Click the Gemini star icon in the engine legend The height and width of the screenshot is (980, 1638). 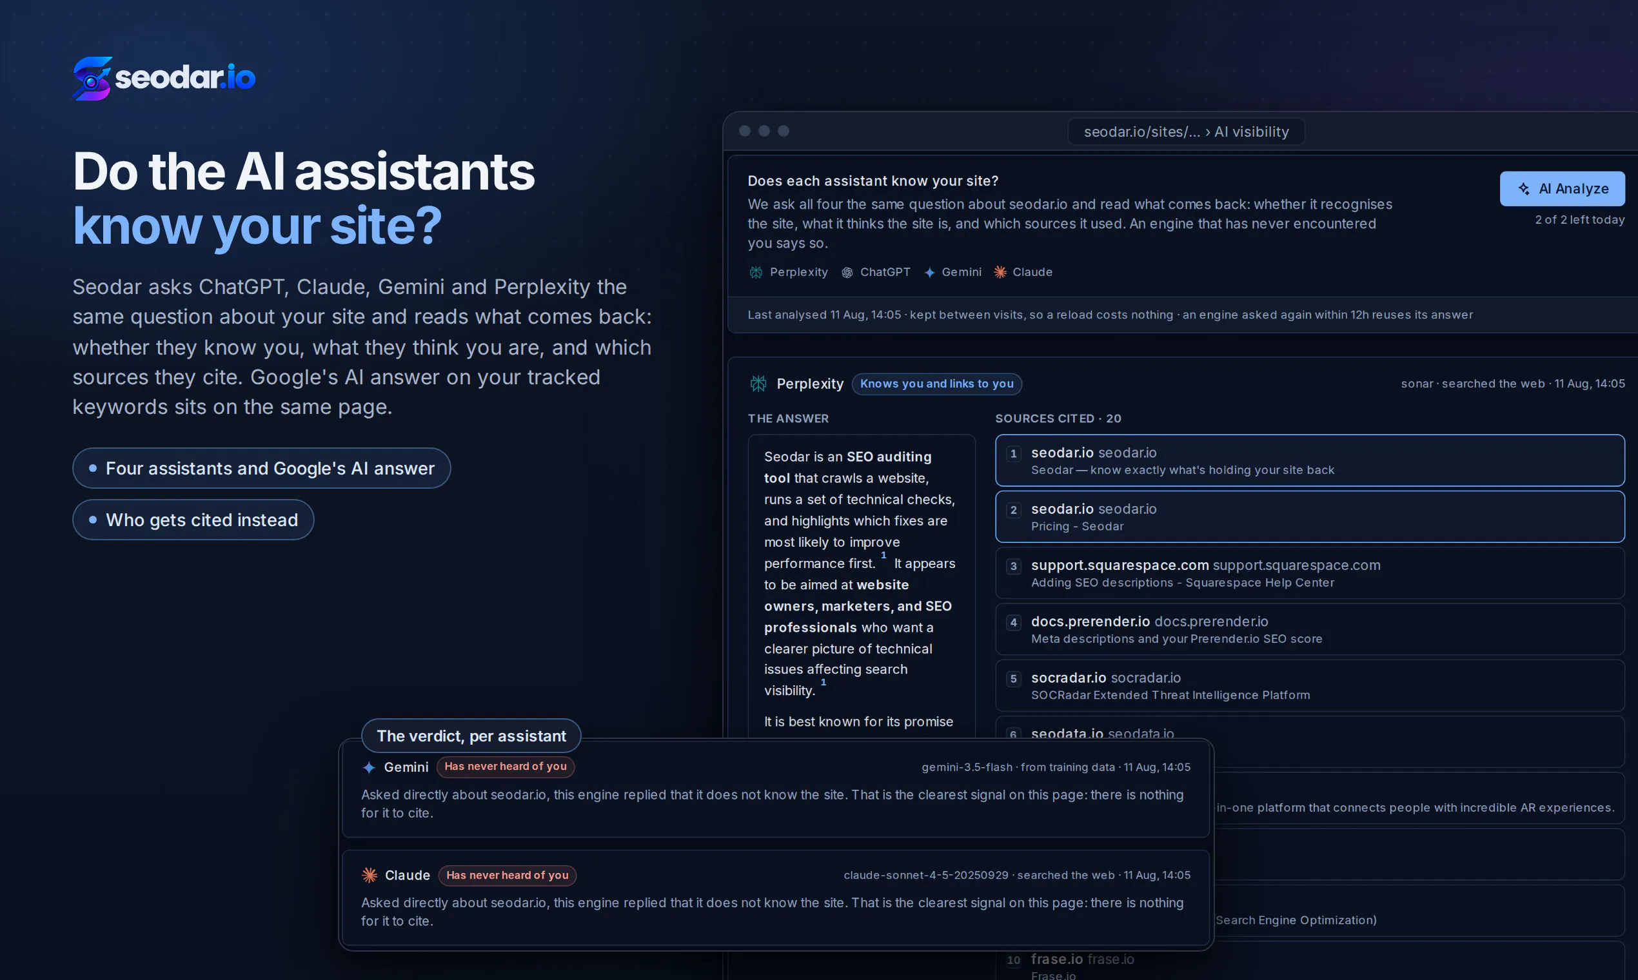tap(929, 272)
